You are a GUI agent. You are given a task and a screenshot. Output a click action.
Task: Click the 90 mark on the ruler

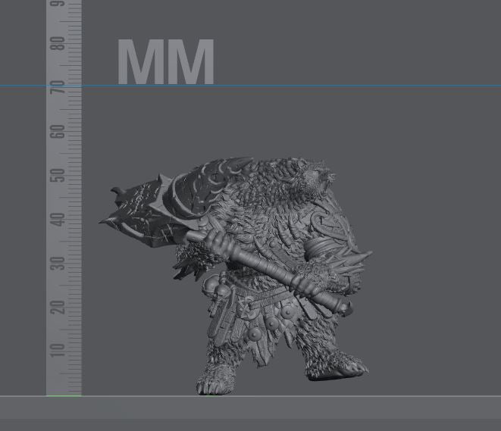coord(58,6)
